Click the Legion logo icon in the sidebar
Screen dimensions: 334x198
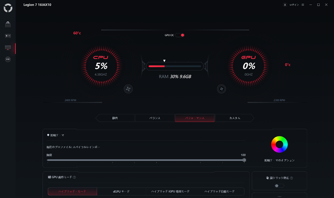pos(8,8)
